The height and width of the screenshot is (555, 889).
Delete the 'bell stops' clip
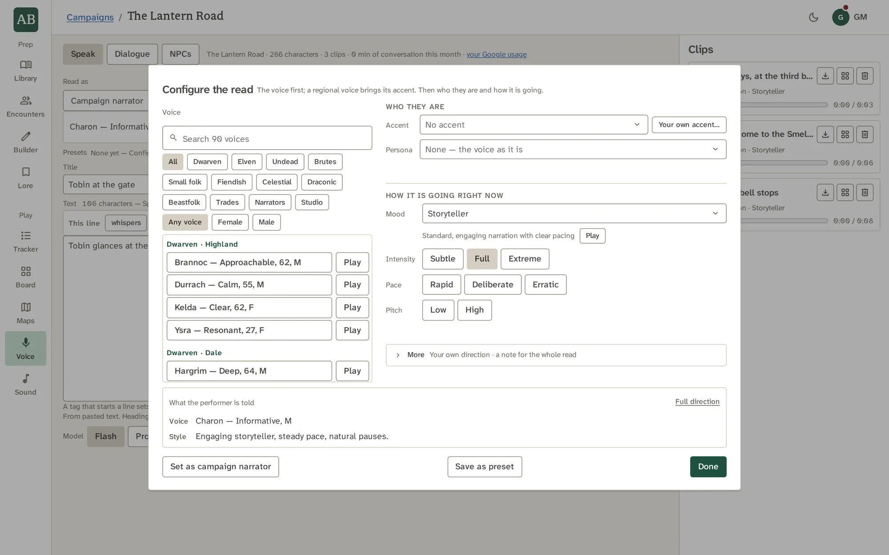coord(865,192)
